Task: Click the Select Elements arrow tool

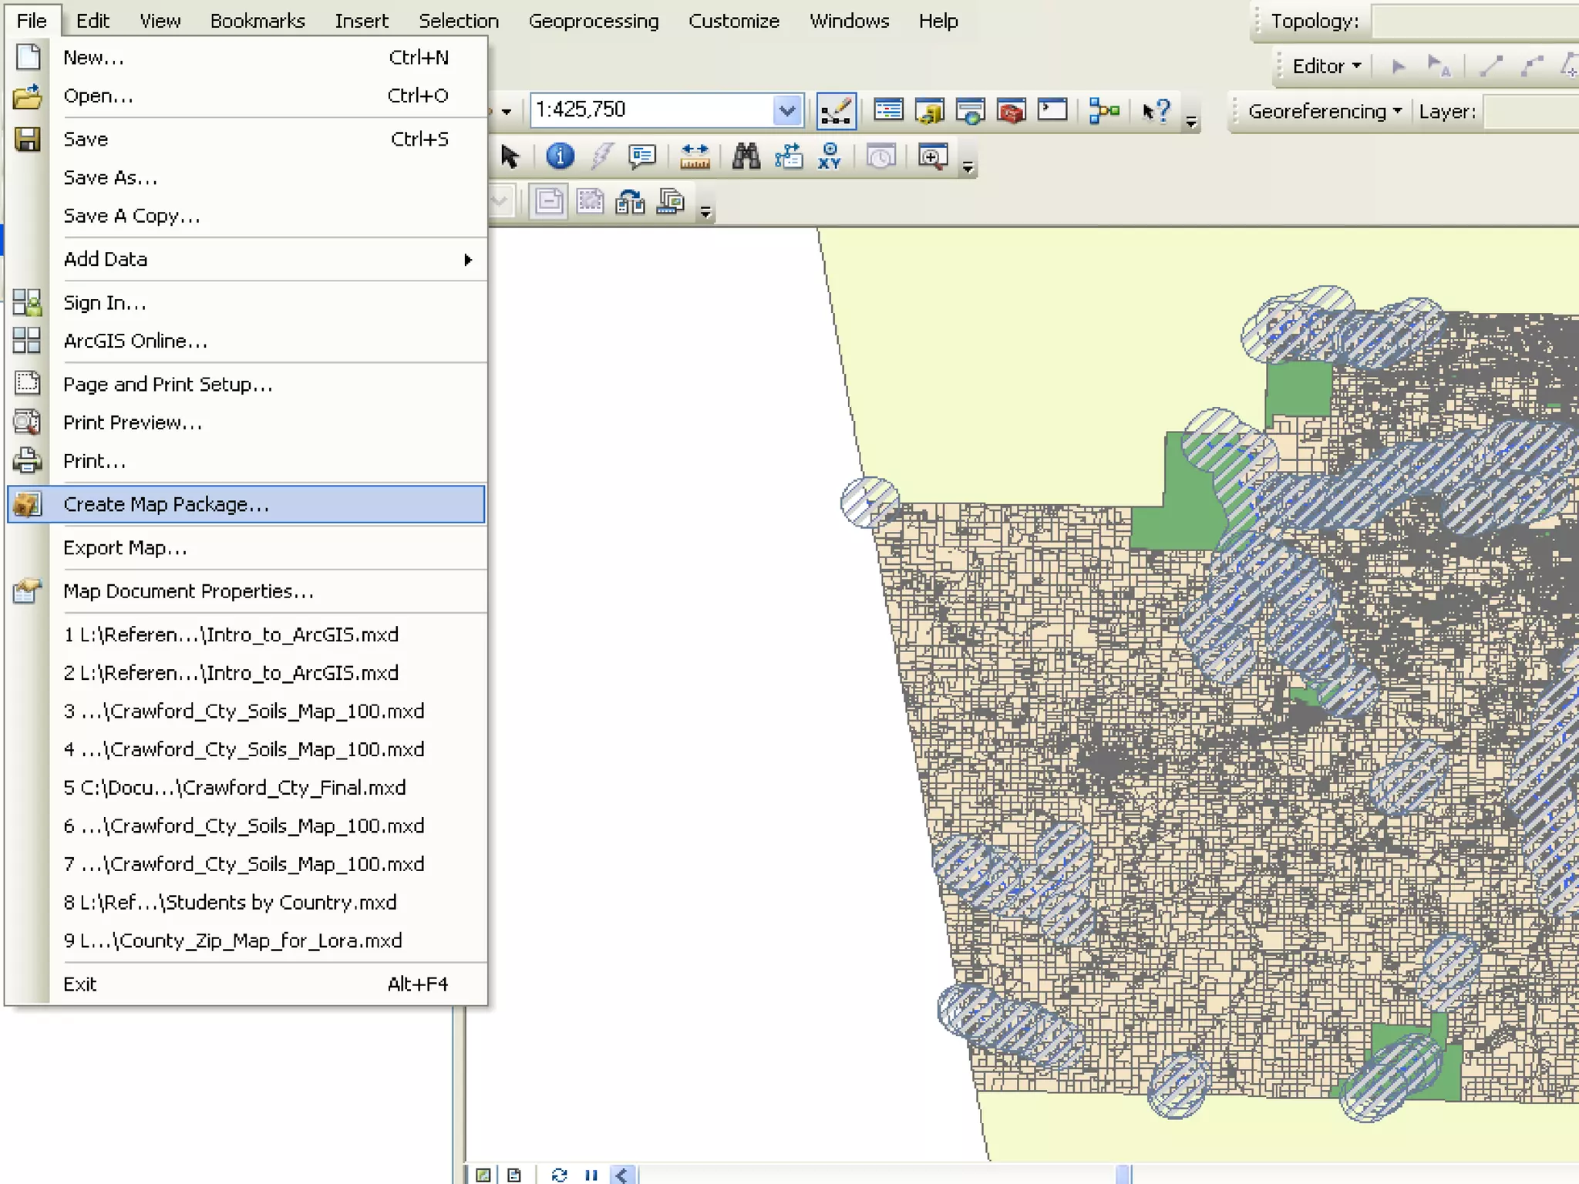Action: (510, 156)
